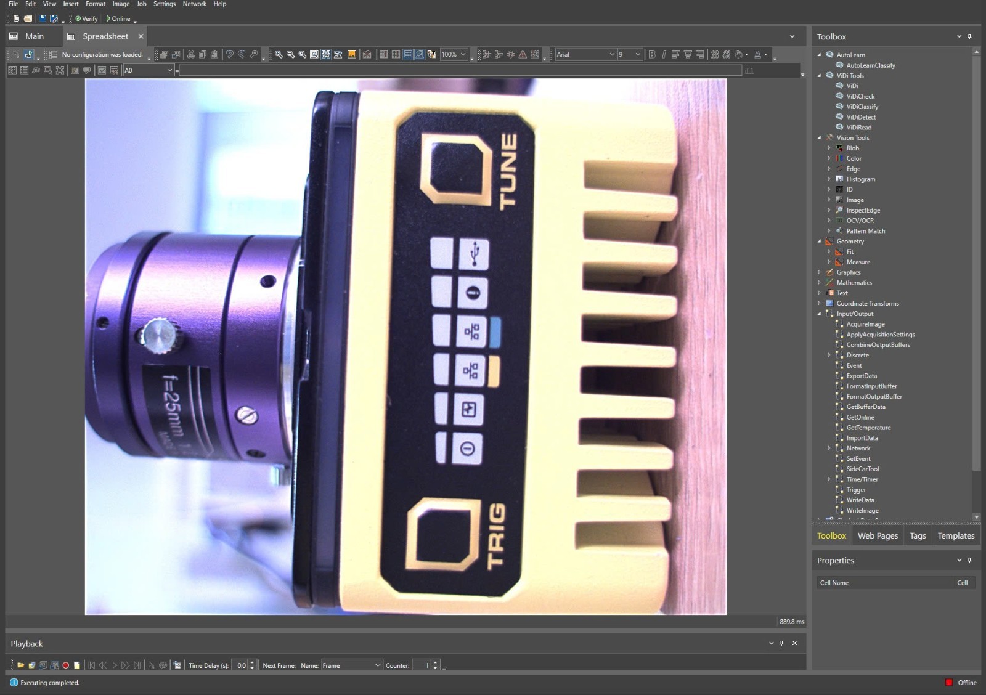This screenshot has height=695, width=986.
Task: Click the Zoom Out magnifier icon
Action: 290,54
